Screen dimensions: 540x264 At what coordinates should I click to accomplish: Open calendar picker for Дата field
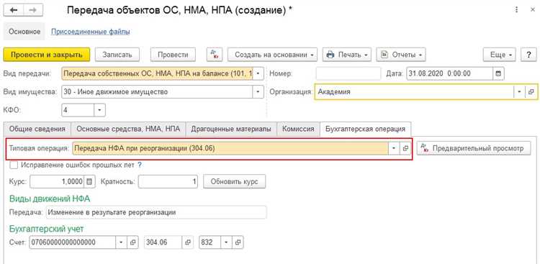[x=498, y=73]
